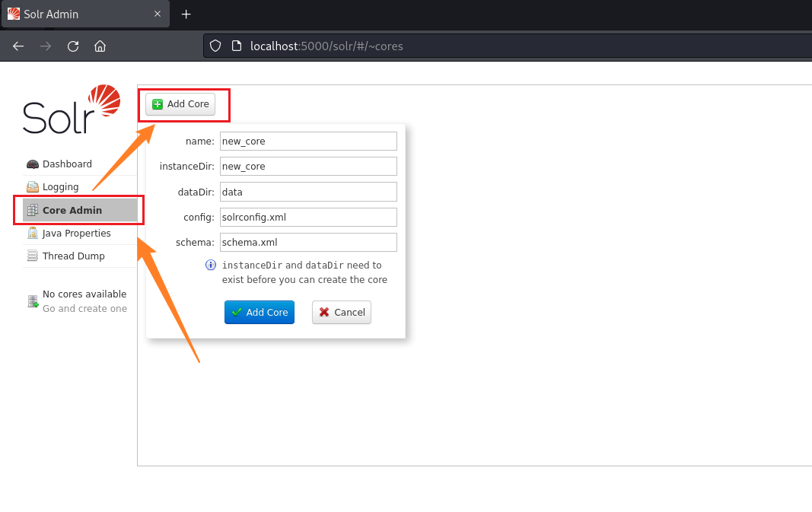The height and width of the screenshot is (512, 812).
Task: Go back with the browser back arrow
Action: pyautogui.click(x=18, y=46)
